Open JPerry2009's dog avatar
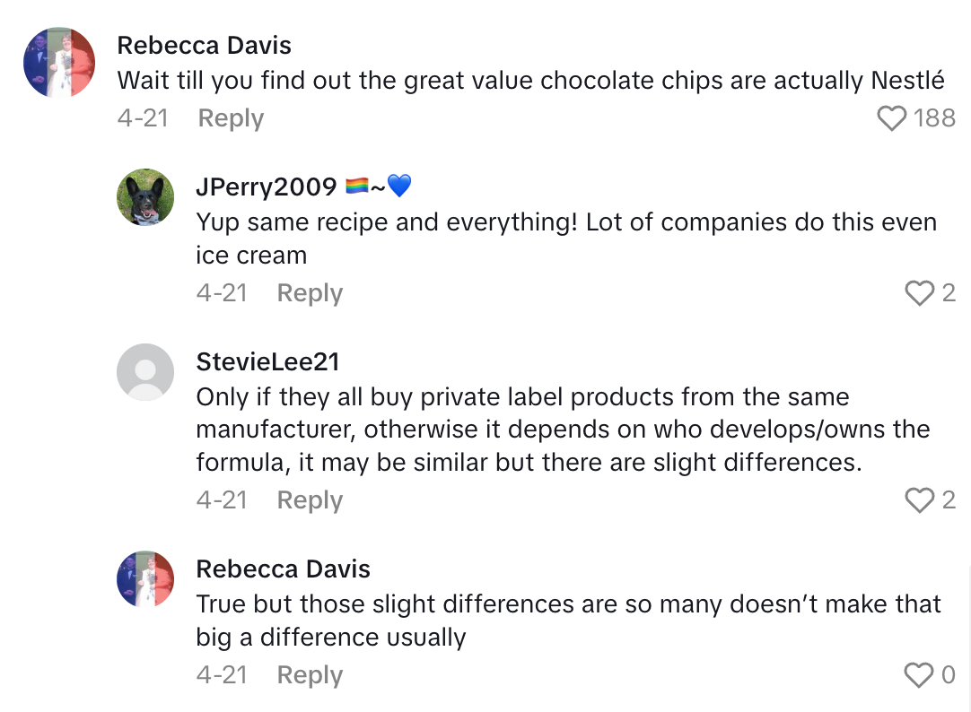Viewport: 971px width, 712px height. [x=145, y=197]
